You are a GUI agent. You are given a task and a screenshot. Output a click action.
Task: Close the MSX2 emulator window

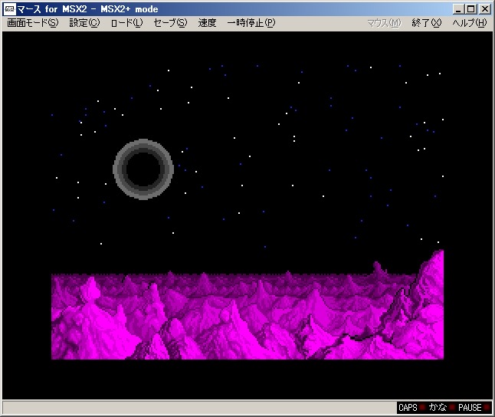pyautogui.click(x=484, y=8)
